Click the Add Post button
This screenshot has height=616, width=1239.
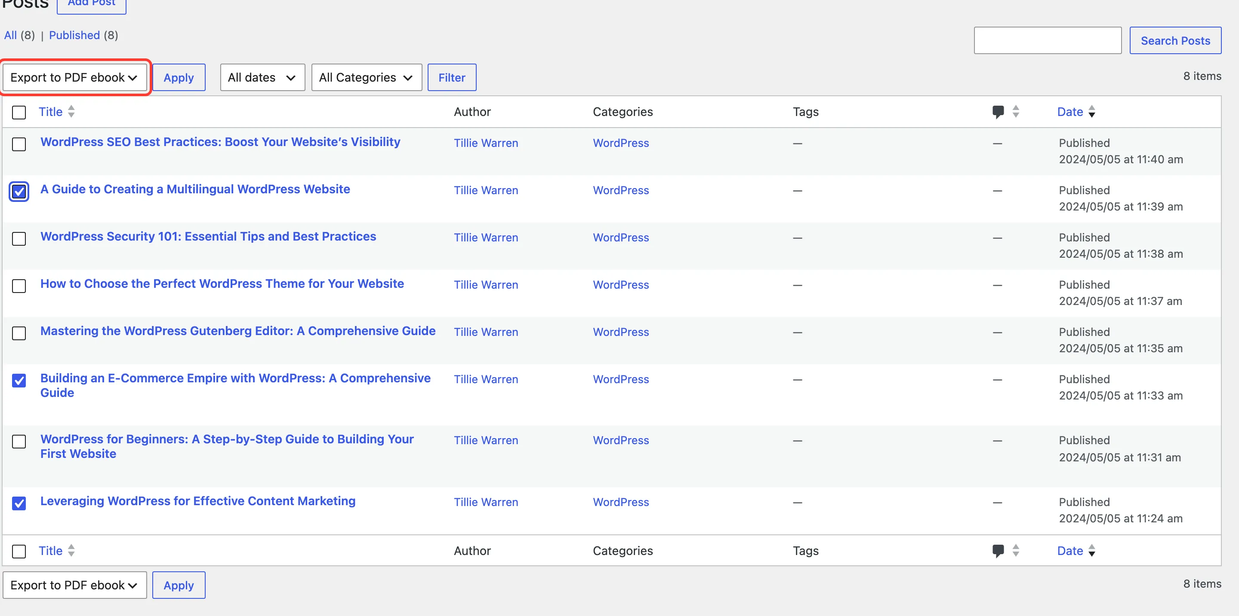click(91, 4)
